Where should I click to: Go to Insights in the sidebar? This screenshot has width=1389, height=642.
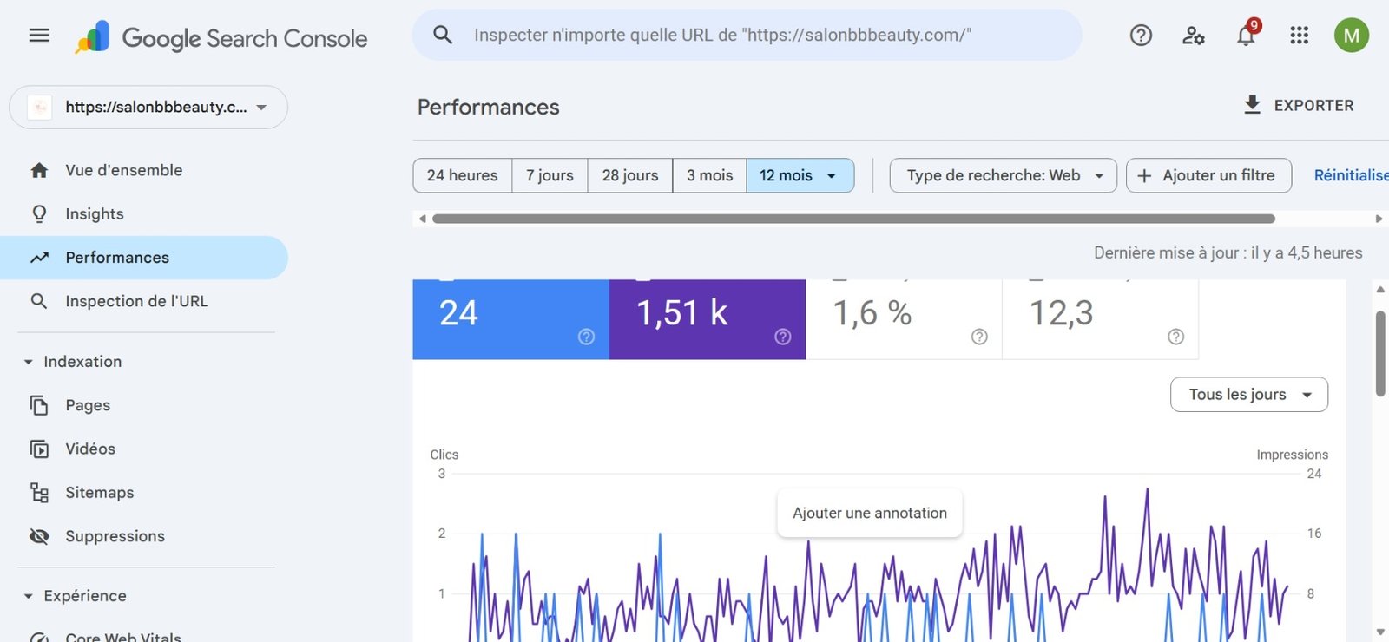coord(95,214)
